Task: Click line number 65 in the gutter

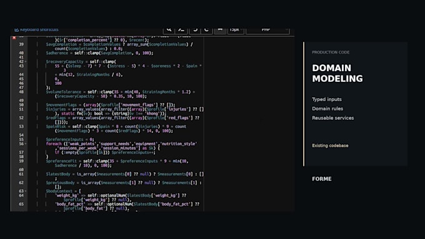Action: (21, 204)
